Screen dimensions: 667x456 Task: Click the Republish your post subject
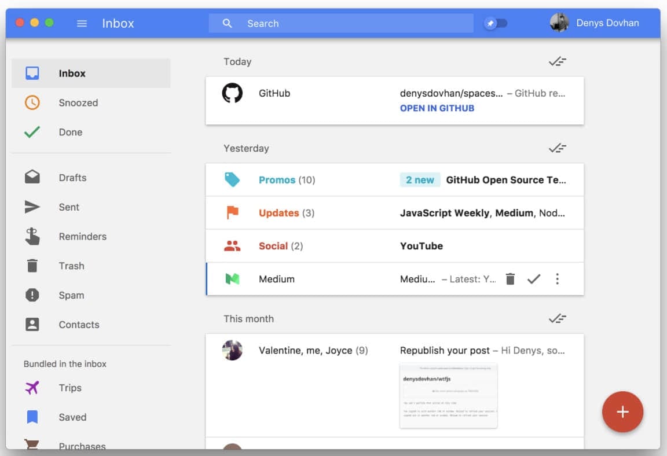(445, 351)
